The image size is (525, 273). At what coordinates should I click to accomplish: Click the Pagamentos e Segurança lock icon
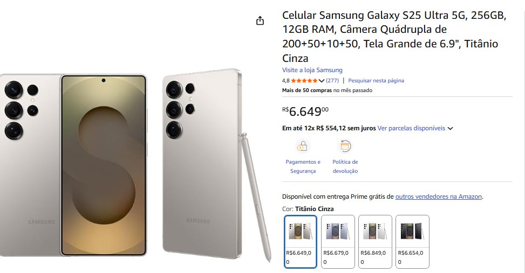[302, 146]
